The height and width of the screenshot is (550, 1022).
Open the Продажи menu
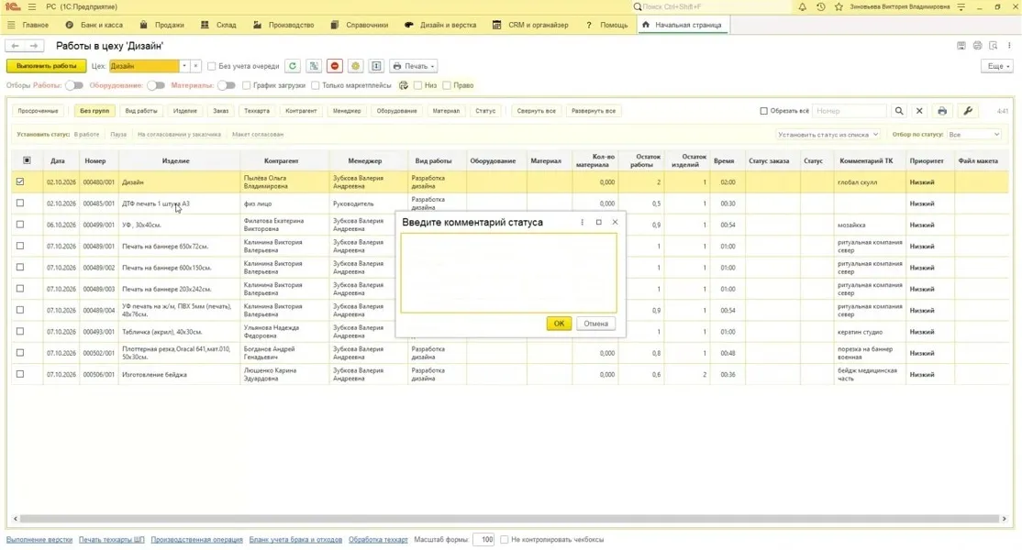162,25
